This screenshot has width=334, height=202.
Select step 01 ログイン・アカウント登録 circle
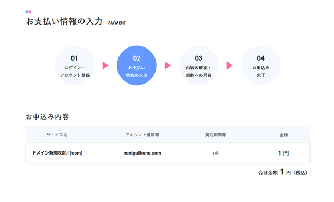75,65
